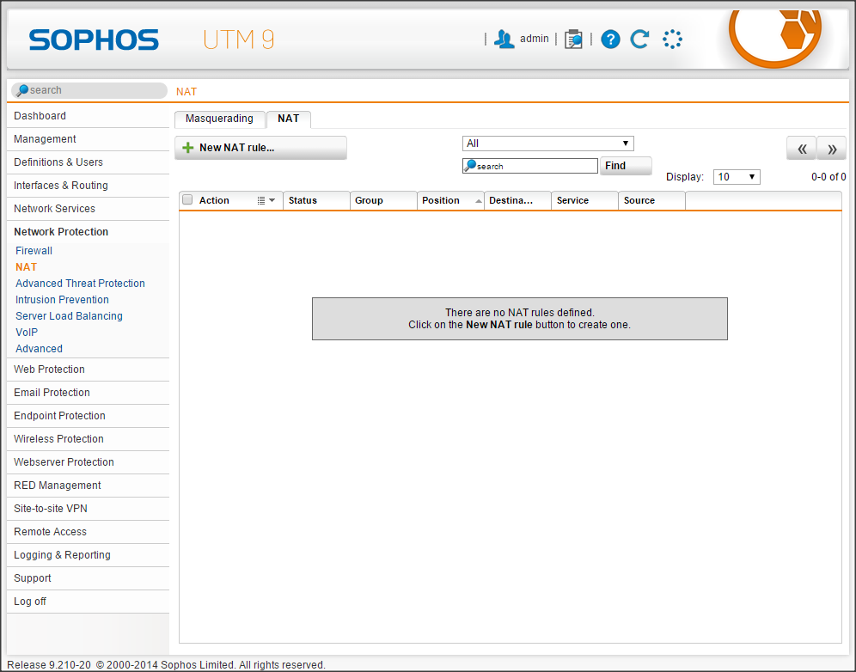The width and height of the screenshot is (856, 672).
Task: Open the Display count dropdown
Action: coord(737,177)
